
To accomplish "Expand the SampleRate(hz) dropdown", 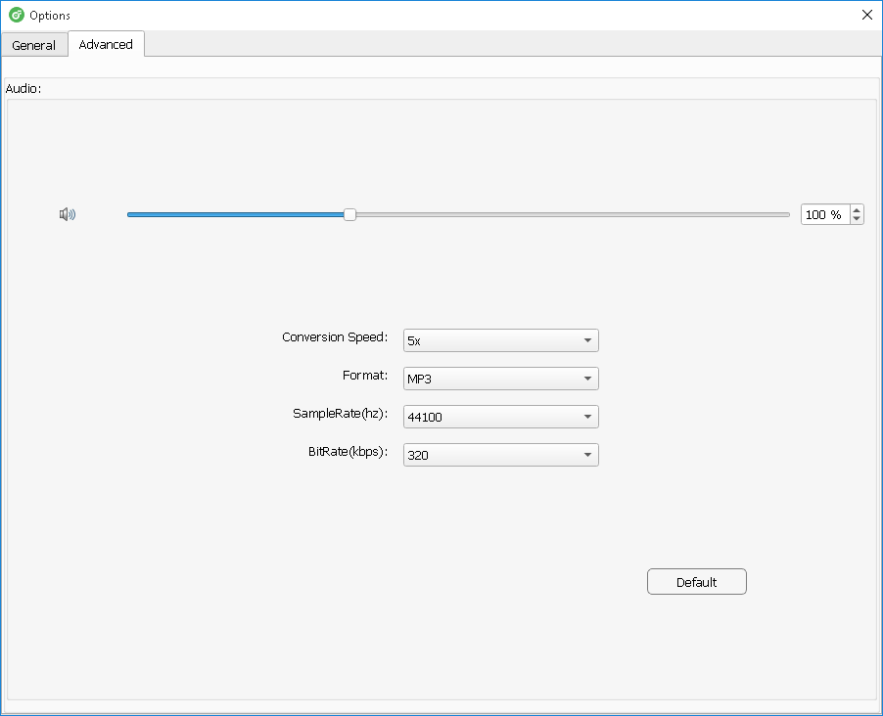I will point(500,417).
